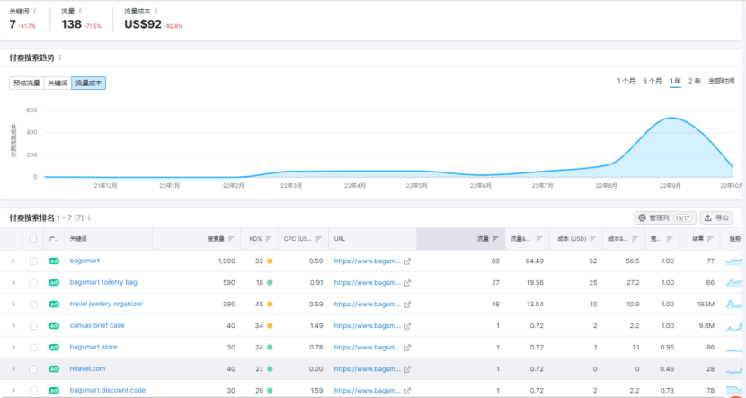
Task: Open external link icon for bagsmart URL
Action: [x=407, y=261]
